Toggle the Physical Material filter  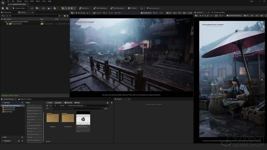point(34,114)
